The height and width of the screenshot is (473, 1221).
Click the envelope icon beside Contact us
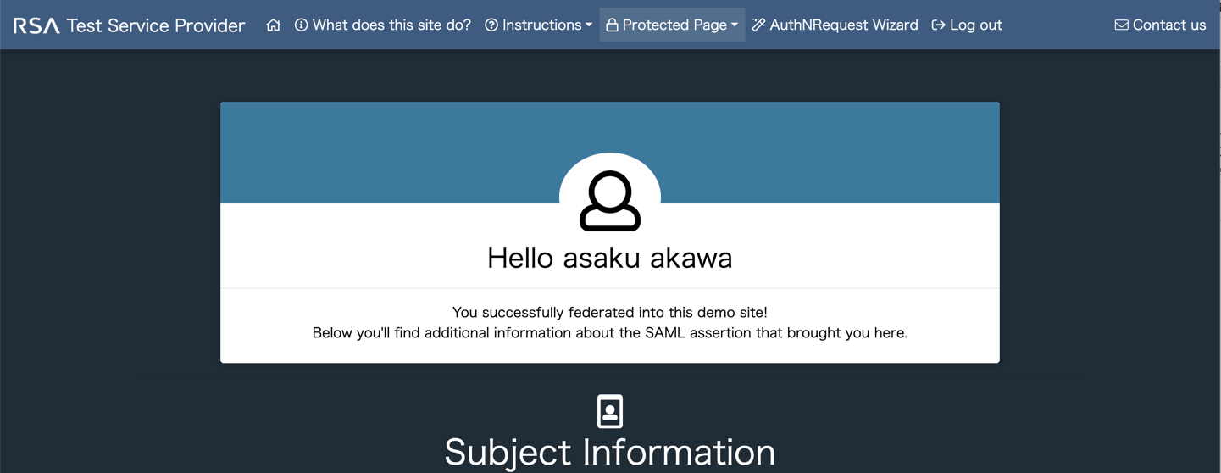[1121, 25]
